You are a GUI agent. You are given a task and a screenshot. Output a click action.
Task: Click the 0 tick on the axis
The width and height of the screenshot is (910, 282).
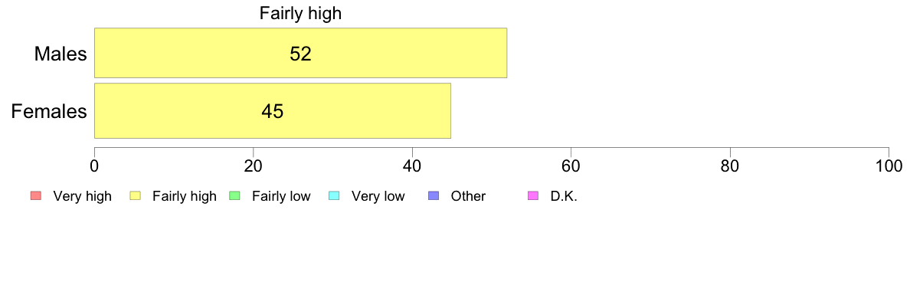[94, 166]
